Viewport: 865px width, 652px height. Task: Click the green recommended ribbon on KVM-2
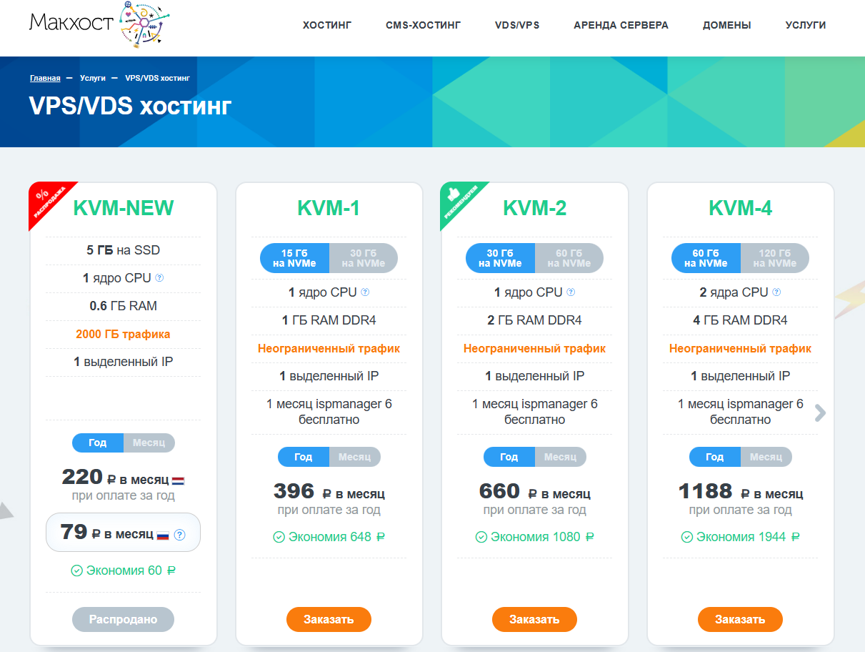459,200
